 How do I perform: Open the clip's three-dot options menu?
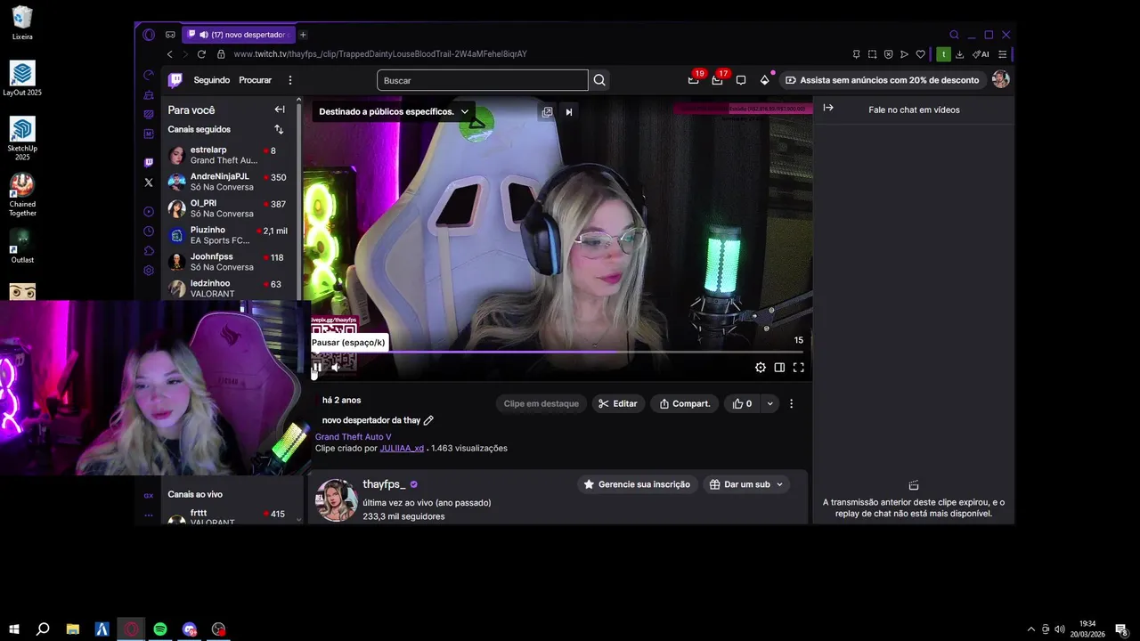(791, 403)
